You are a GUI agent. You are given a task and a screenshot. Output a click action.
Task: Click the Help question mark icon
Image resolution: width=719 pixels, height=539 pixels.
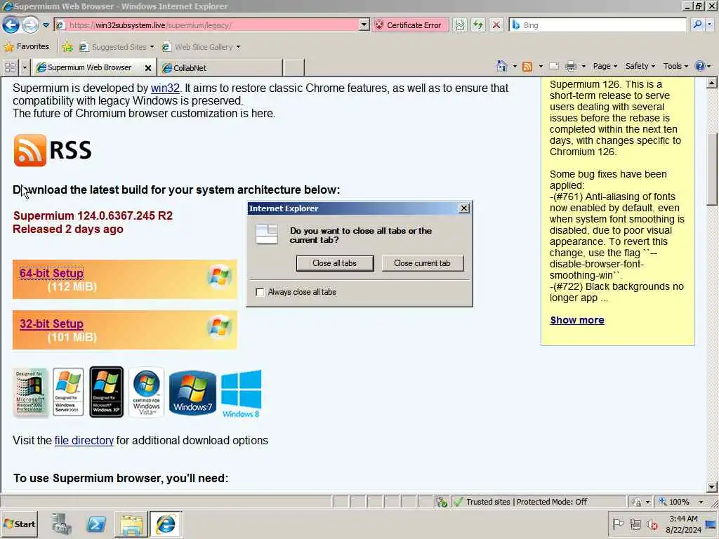tap(700, 66)
